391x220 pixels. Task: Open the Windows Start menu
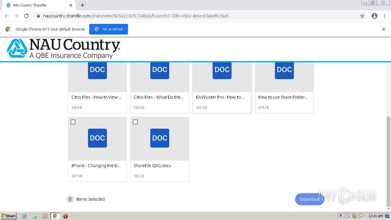click(9, 216)
